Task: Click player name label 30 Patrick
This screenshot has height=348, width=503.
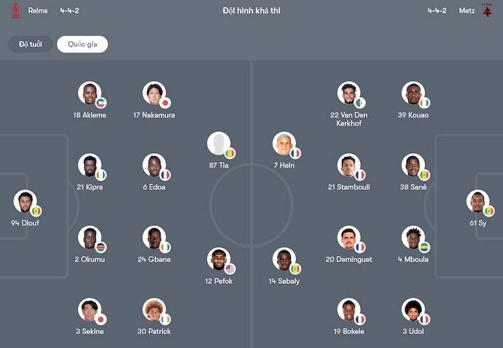Action: (x=152, y=332)
